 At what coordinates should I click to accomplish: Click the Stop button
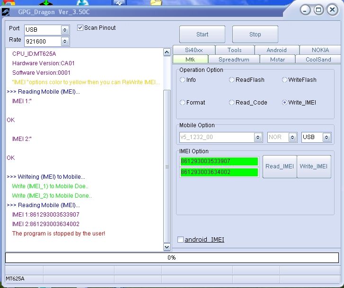(255, 35)
